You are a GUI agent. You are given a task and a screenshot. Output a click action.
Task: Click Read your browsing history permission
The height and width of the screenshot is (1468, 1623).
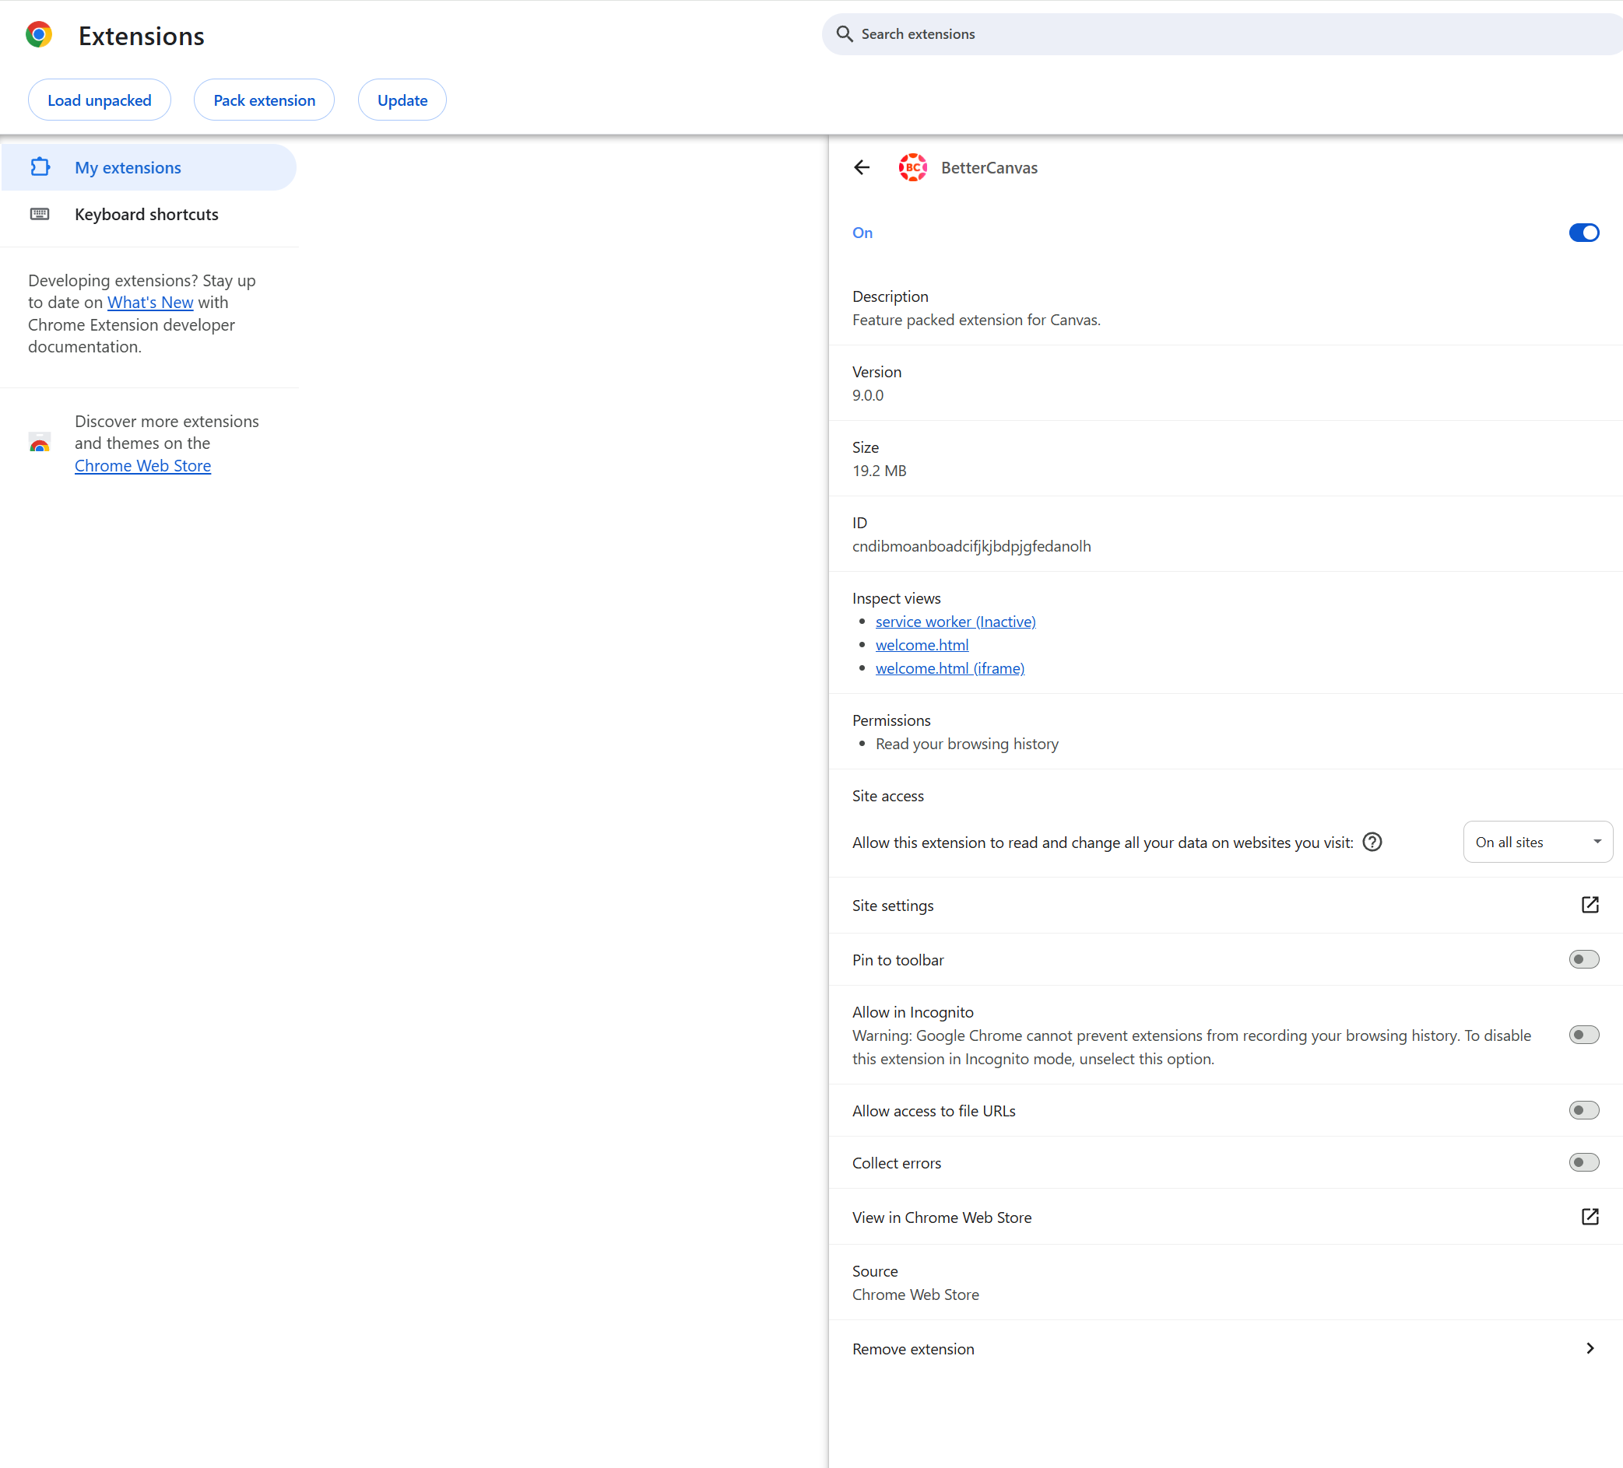click(967, 744)
